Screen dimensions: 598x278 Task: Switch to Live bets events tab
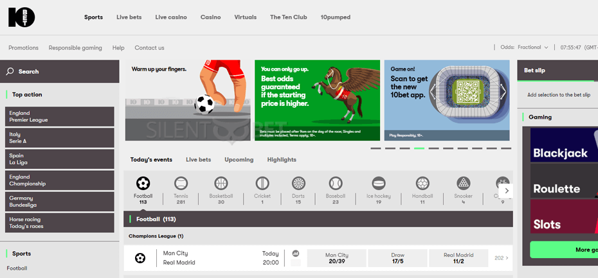[x=198, y=160]
